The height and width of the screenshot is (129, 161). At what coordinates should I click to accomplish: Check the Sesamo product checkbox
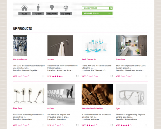click(x=77, y=76)
